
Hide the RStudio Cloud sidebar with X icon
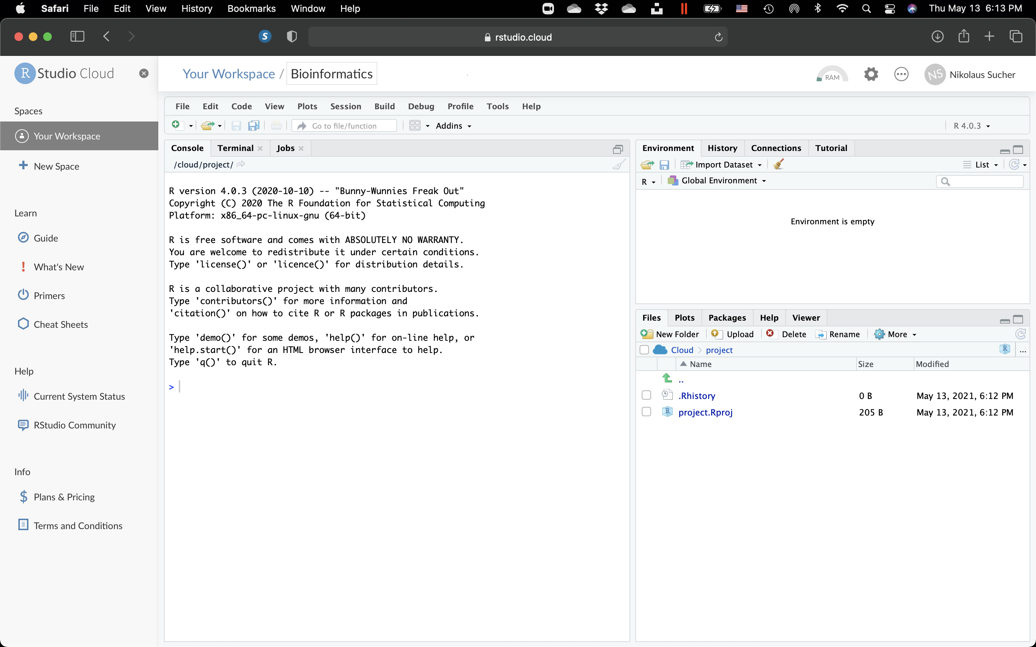point(144,73)
